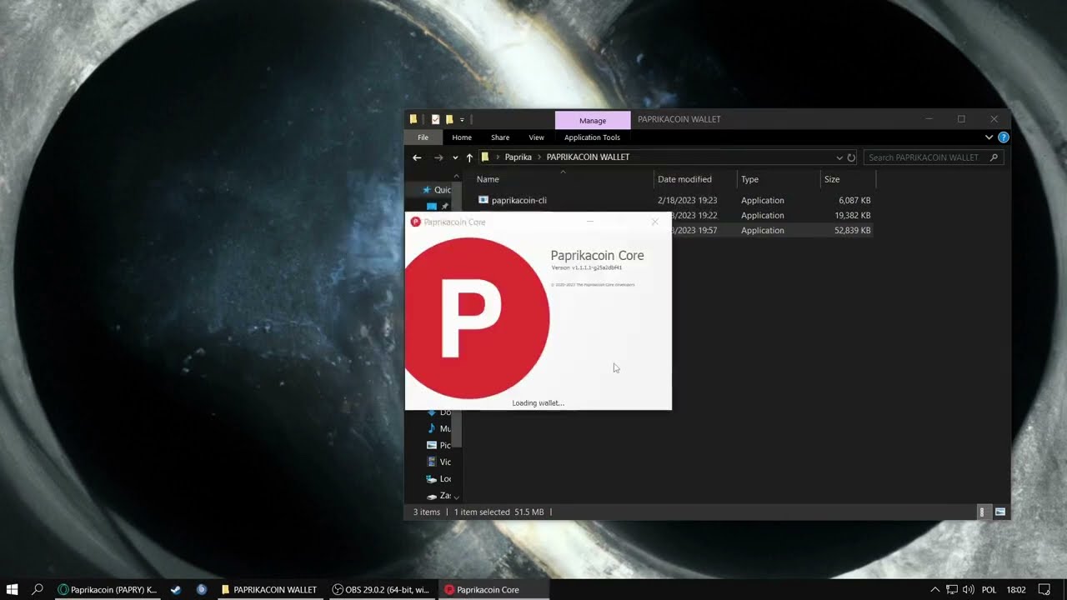
Task: Change the POL input language
Action: pos(989,589)
